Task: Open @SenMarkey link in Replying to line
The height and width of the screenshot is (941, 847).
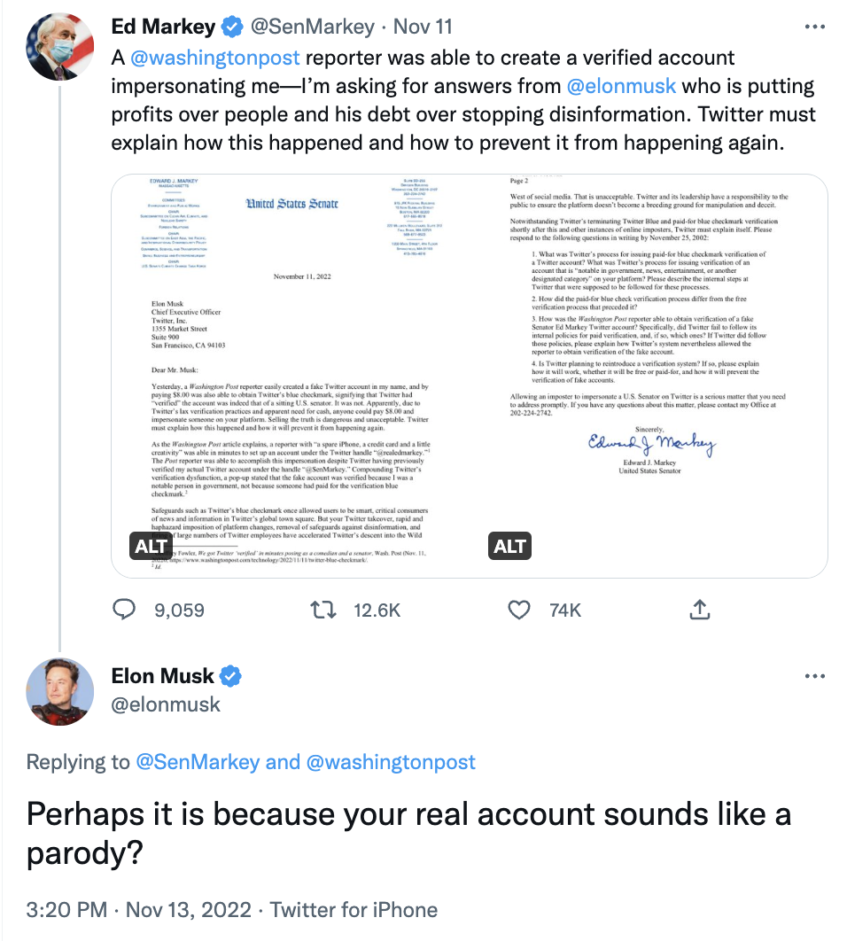Action: (198, 762)
